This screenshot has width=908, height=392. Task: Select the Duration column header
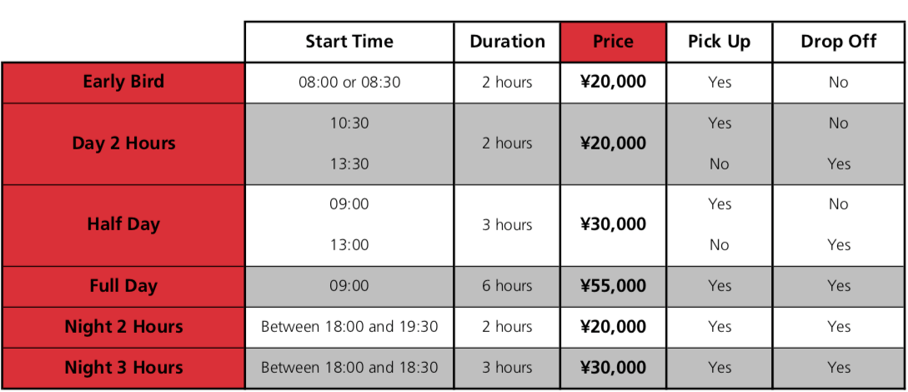point(507,42)
